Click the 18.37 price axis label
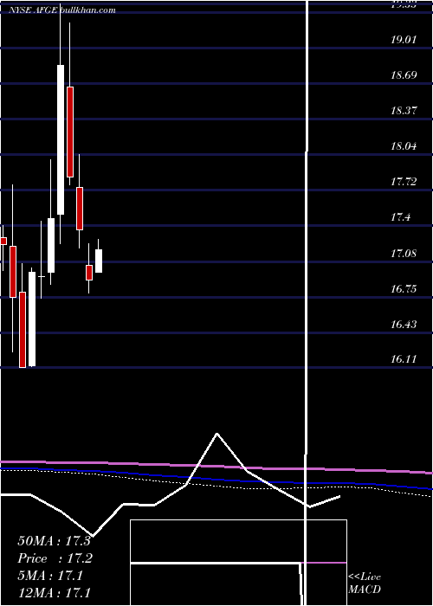 coord(404,111)
